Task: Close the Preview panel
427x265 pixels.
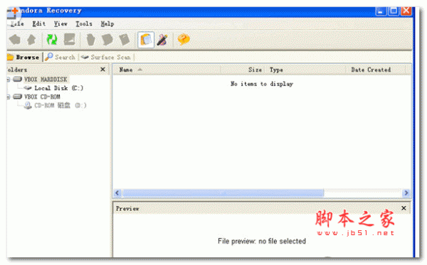Action: 404,208
